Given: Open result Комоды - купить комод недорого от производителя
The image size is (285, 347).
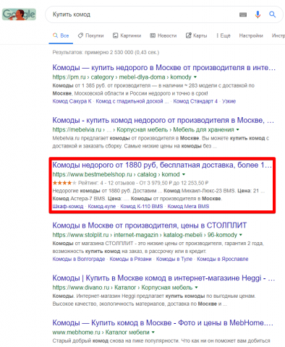Looking at the screenshot, I should 163,120.
